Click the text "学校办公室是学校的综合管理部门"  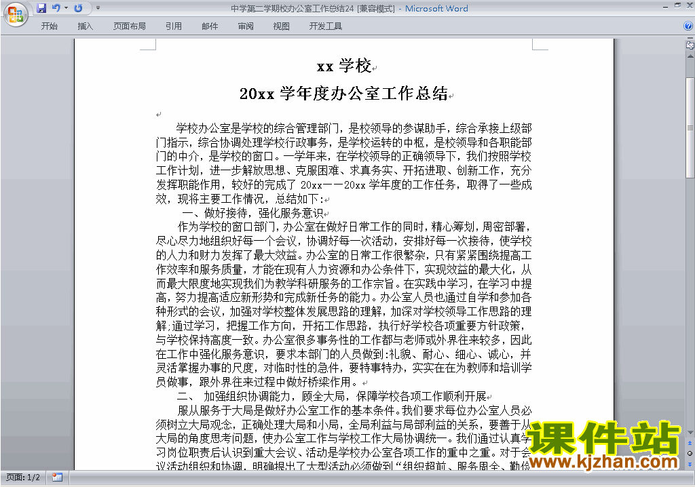tap(257, 128)
